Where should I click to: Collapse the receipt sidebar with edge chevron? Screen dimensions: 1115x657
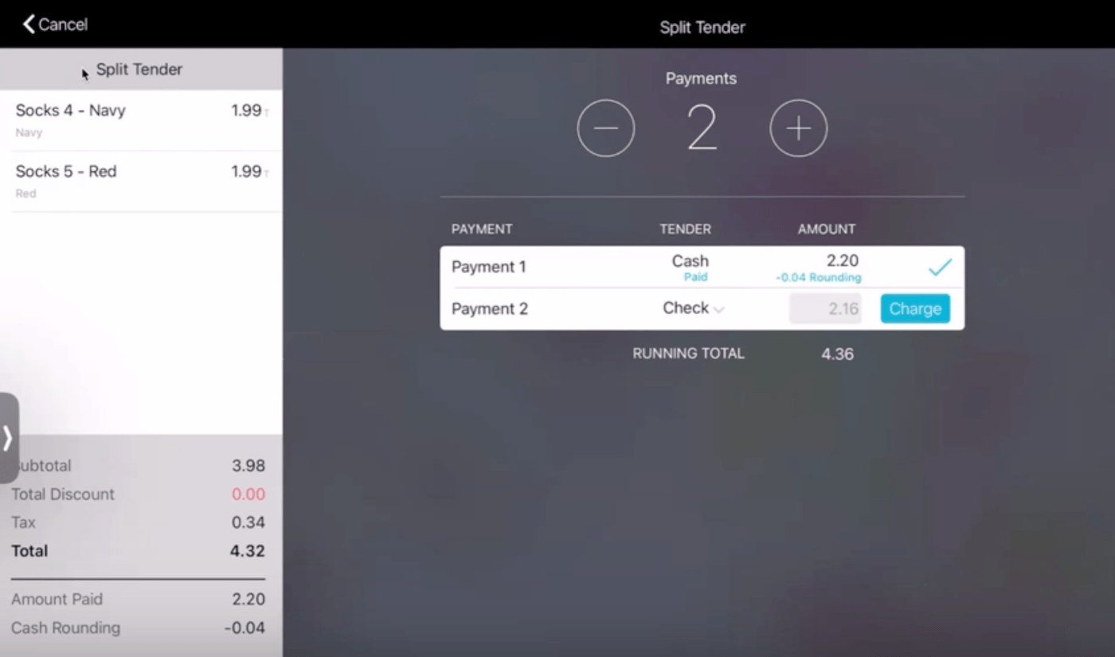point(8,437)
